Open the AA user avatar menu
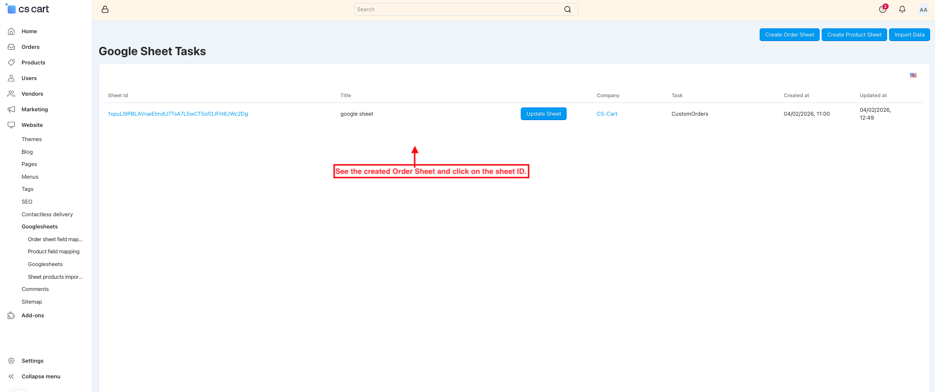Screen dimensions: 935x392 923,10
